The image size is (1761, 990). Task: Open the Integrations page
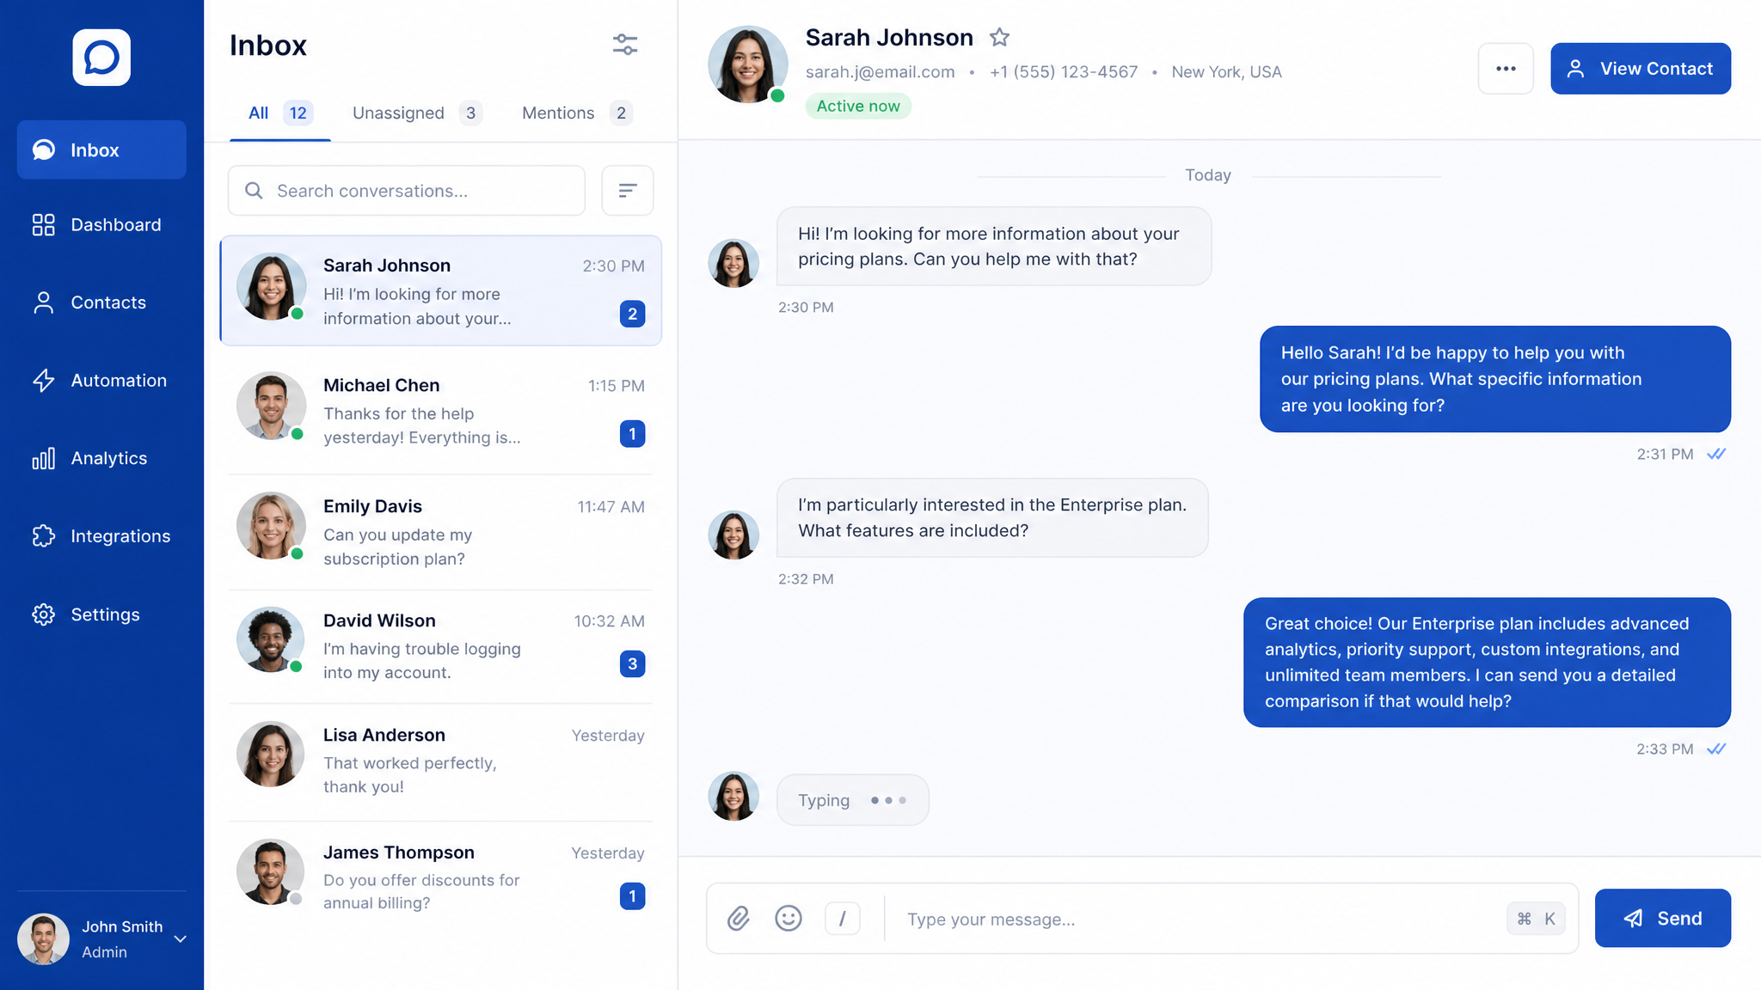[101, 536]
